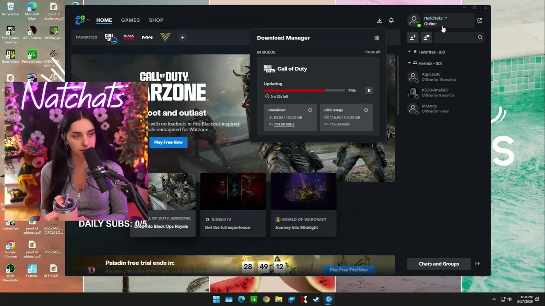Go to the SHOP tab
Viewport: 545px width, 306px height.
click(156, 20)
